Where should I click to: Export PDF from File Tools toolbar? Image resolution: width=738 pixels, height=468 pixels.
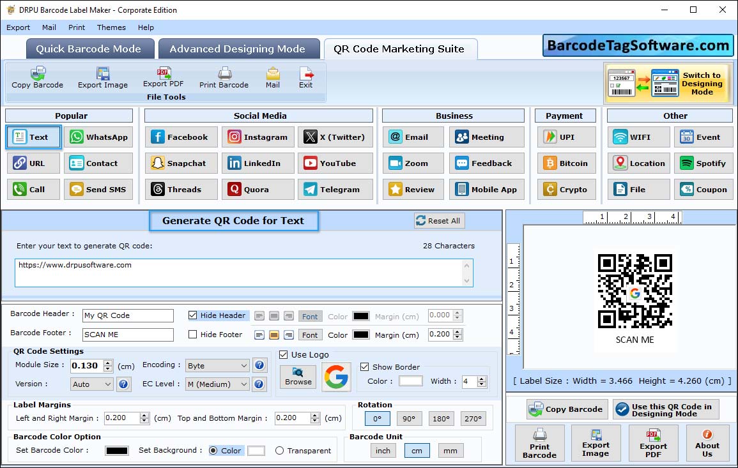(163, 78)
